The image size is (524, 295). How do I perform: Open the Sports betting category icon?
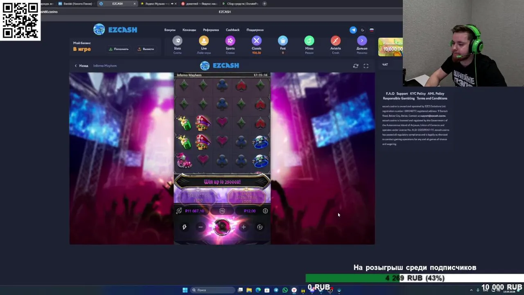(230, 41)
